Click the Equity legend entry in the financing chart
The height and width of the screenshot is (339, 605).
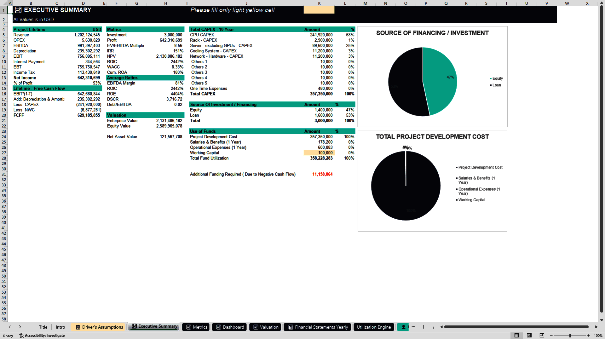click(496, 78)
